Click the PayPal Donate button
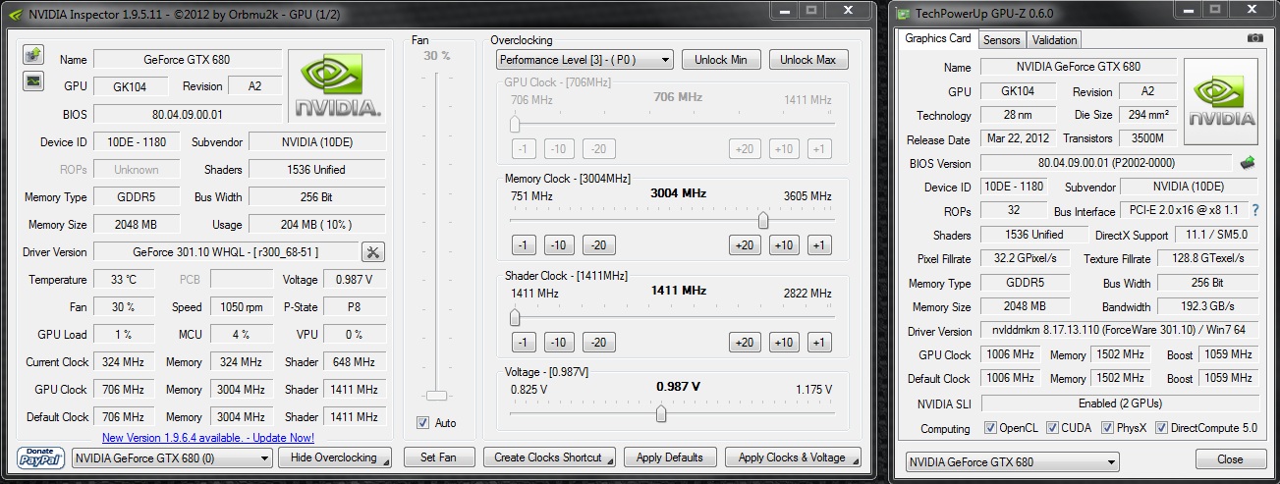The width and height of the screenshot is (1280, 484). tap(41, 457)
